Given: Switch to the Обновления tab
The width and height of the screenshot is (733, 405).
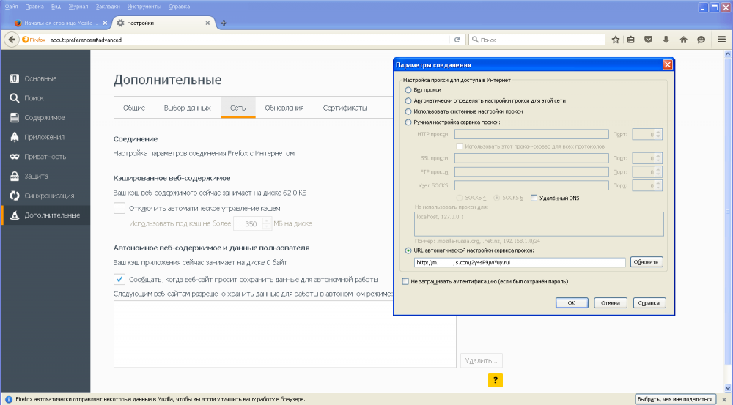Looking at the screenshot, I should [x=284, y=108].
